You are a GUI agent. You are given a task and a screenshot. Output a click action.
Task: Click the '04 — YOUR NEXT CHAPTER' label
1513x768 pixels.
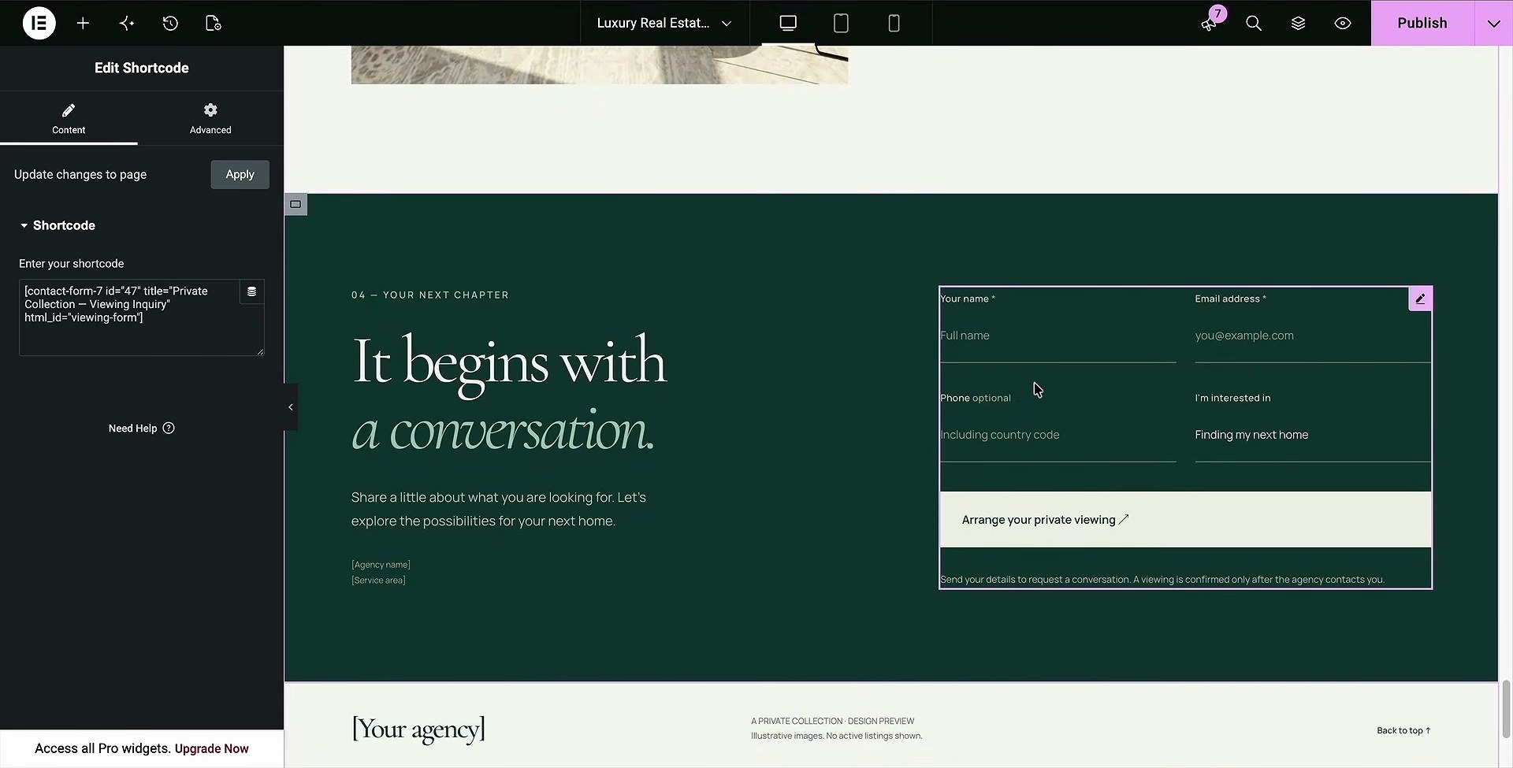pos(430,295)
